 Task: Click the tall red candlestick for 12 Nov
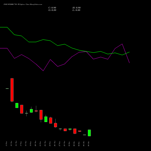[x=12, y=90]
